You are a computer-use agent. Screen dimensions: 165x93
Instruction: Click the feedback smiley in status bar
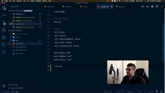point(157,91)
